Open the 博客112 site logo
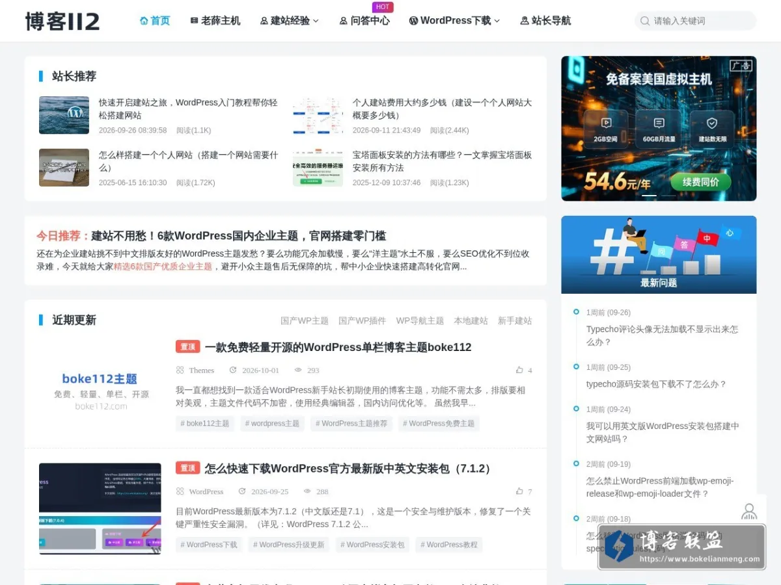 pyautogui.click(x=62, y=21)
